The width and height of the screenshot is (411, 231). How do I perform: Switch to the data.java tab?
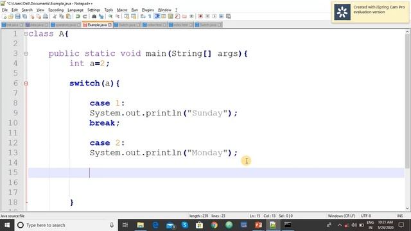37,25
